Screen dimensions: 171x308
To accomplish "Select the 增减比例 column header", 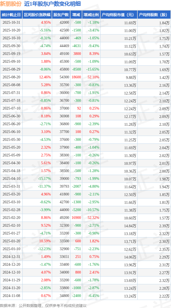I will click(x=91, y=15).
